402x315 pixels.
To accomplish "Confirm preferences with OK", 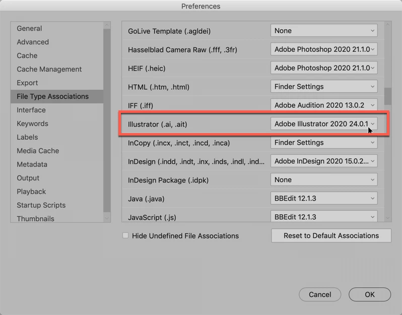I will (x=370, y=294).
